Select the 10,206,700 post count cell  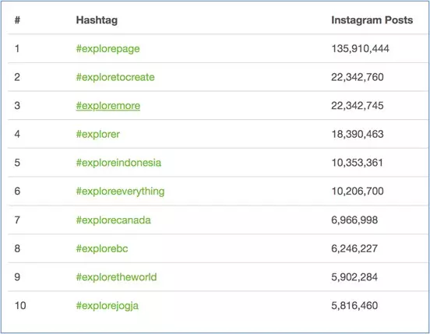[x=358, y=192]
